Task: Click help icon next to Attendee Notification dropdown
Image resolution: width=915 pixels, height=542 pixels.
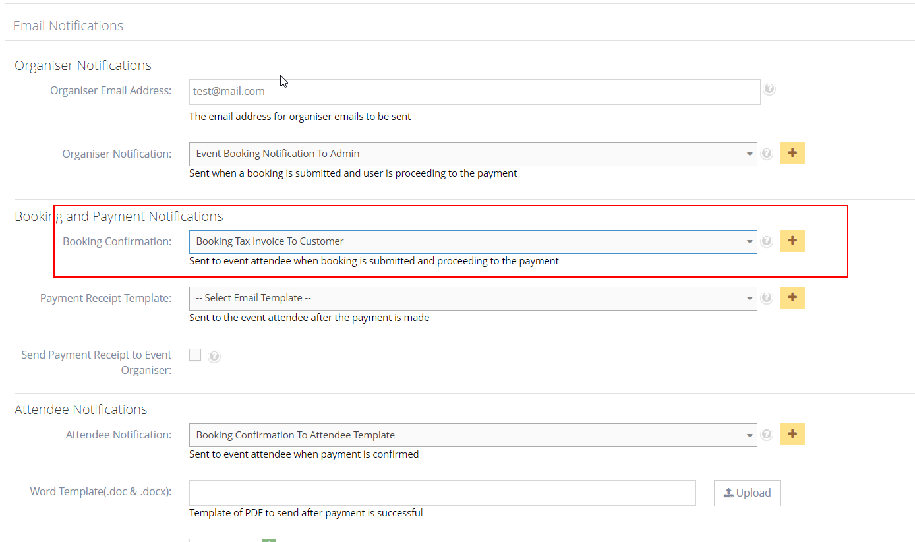Action: pos(767,435)
